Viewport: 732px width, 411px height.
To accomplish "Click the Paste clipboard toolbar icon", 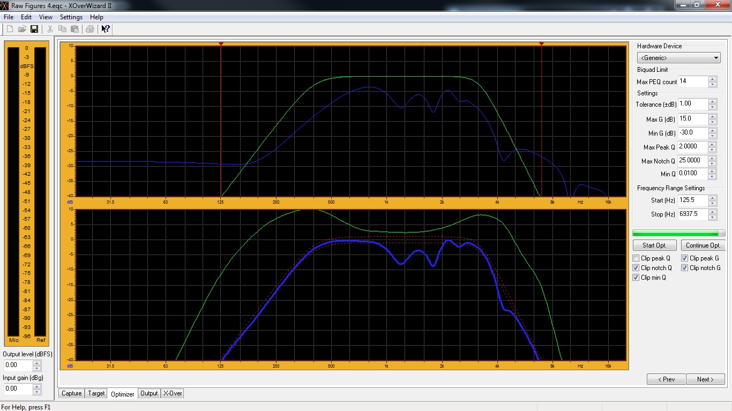I will click(x=75, y=29).
